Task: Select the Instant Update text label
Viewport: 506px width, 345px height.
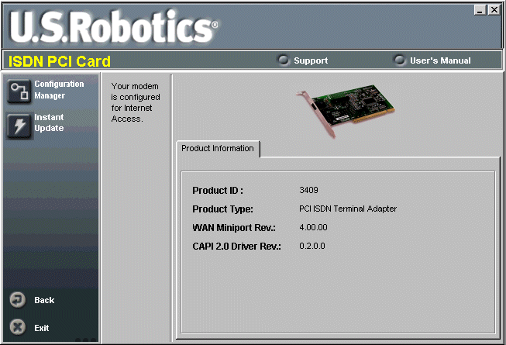Action: 50,122
